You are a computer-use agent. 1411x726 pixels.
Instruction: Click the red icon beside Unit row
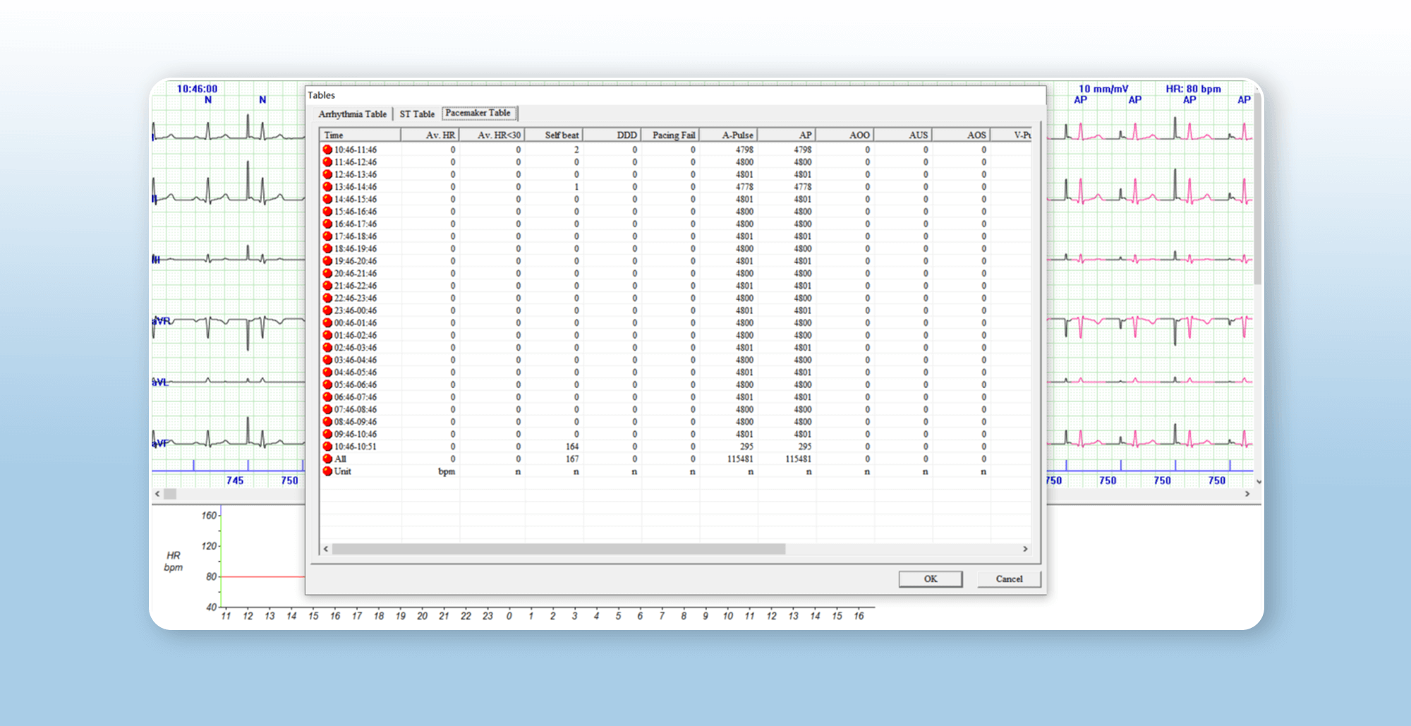327,471
